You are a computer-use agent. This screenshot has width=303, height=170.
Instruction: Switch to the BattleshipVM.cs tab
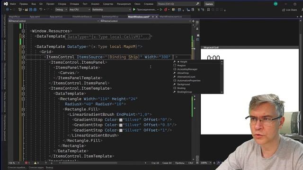(110, 17)
